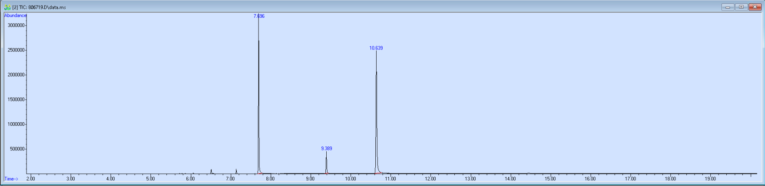Click the 5.00 time axis label
Image resolution: width=765 pixels, height=186 pixels.
pyautogui.click(x=150, y=179)
